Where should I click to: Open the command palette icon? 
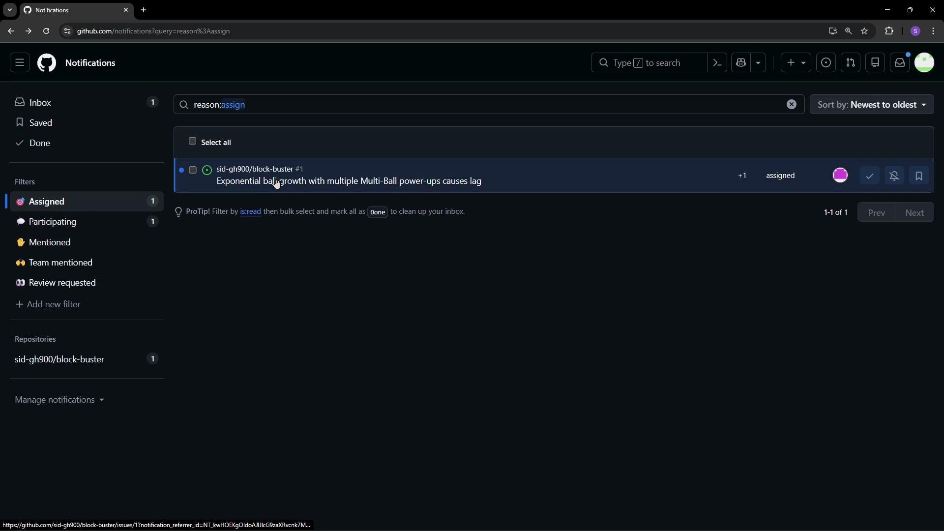click(717, 63)
